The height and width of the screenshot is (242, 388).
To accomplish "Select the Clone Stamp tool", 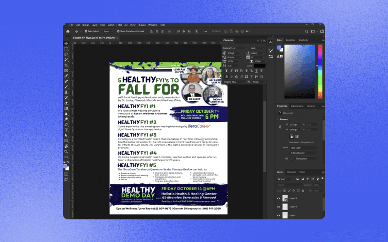I will coord(66,92).
